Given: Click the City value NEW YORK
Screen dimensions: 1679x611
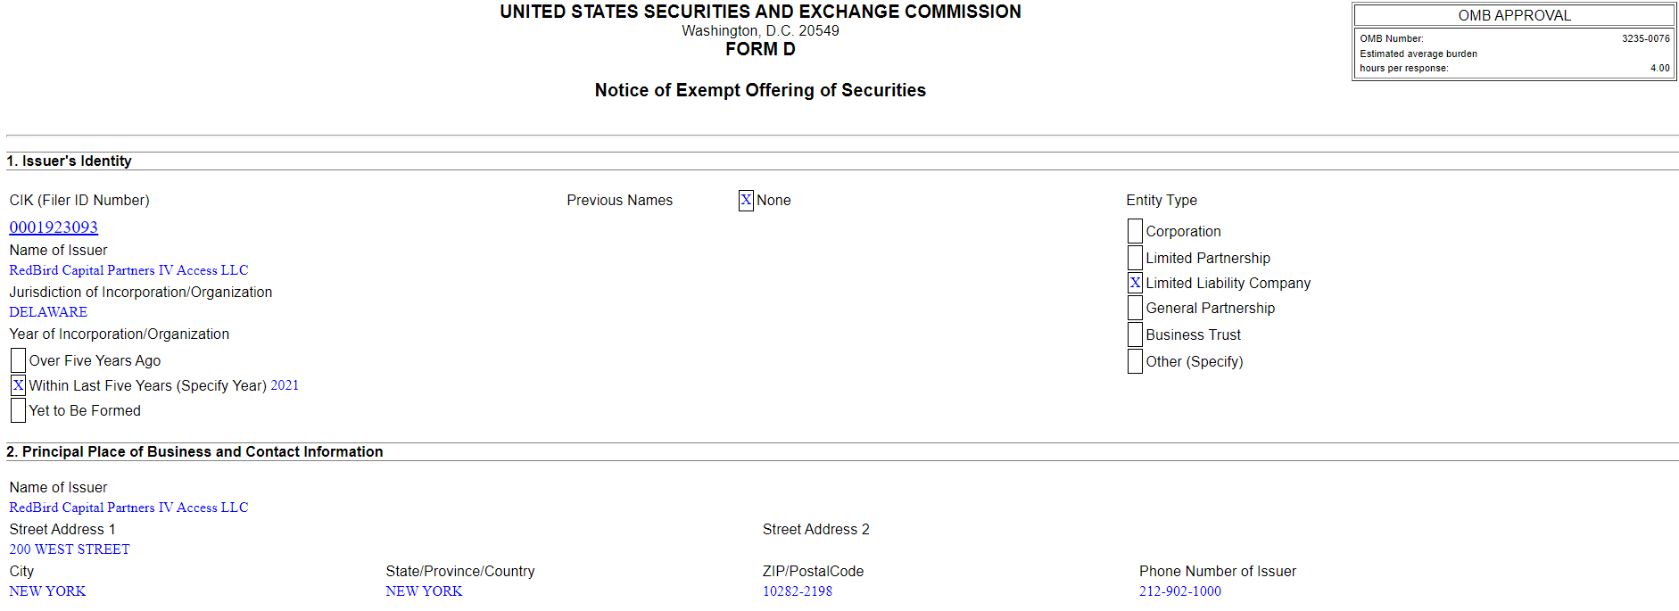Looking at the screenshot, I should 47,591.
